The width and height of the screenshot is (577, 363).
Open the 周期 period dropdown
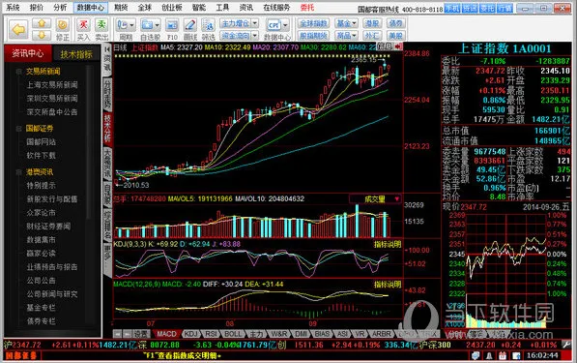coord(126,25)
